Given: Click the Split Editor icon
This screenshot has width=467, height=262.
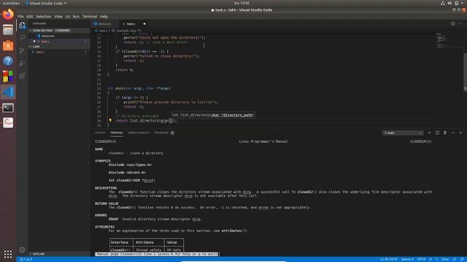Looking at the screenshot, I should pos(452,24).
